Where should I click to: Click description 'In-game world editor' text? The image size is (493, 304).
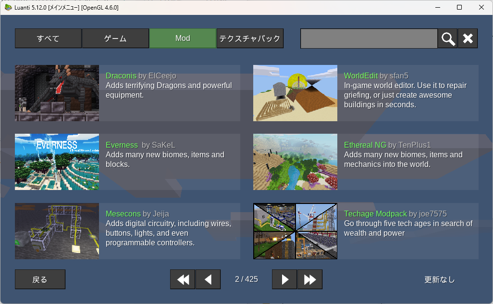coord(405,95)
